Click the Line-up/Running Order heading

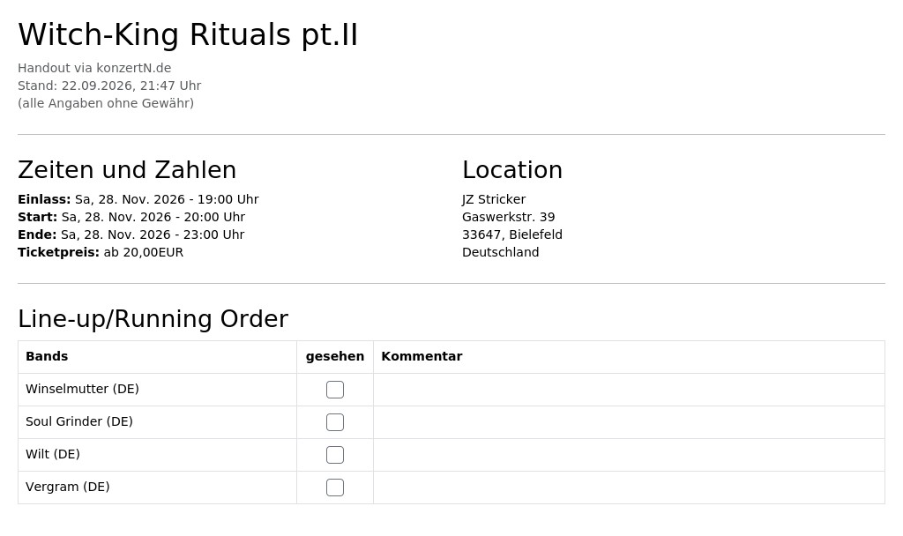coord(153,319)
